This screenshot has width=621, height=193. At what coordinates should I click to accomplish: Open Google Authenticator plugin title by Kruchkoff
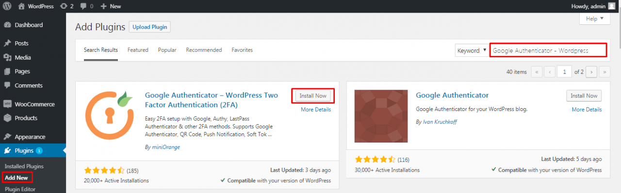coord(452,95)
